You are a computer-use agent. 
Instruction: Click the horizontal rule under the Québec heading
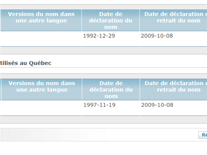click(x=103, y=67)
